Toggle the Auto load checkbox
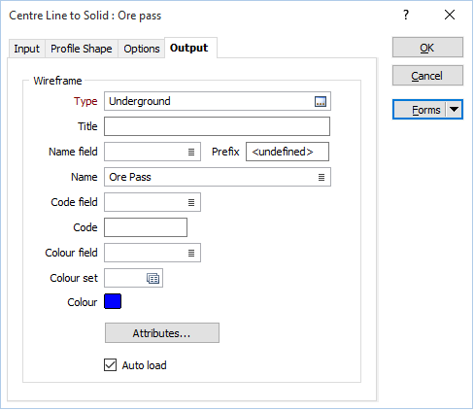 pyautogui.click(x=110, y=365)
